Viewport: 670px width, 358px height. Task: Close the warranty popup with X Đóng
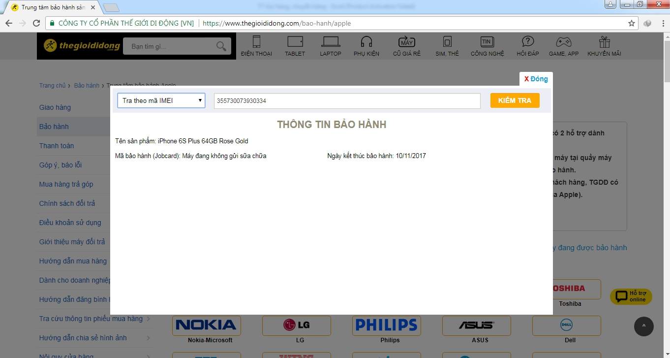536,79
